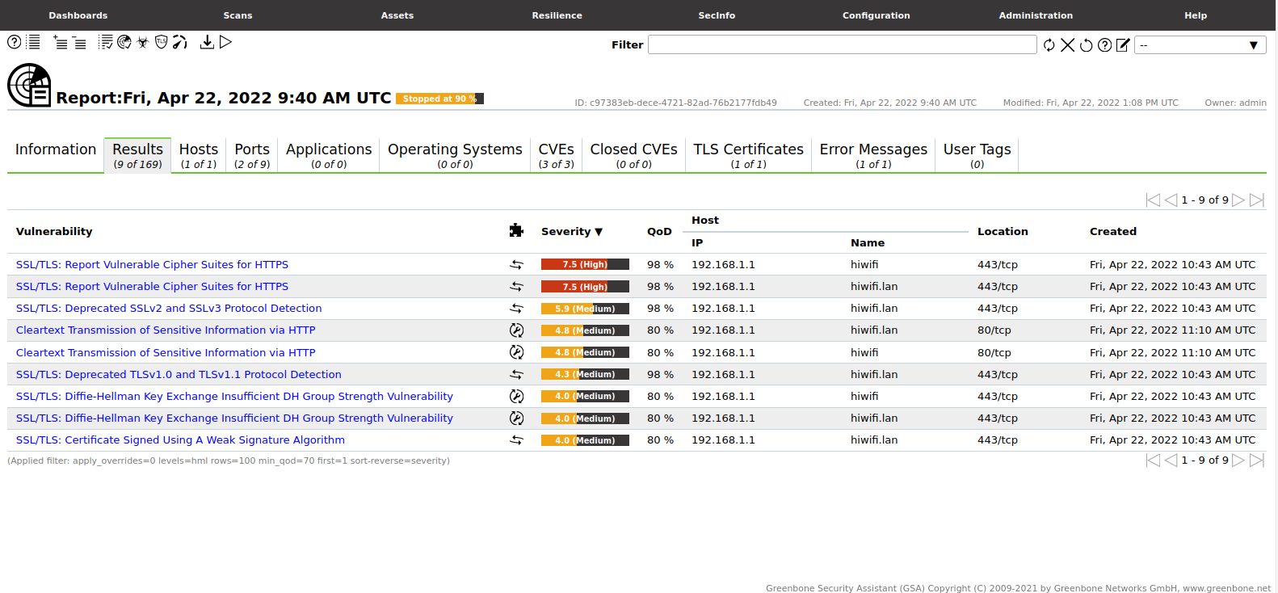The image size is (1278, 593).
Task: Open the SecInfo menu
Action: [717, 15]
